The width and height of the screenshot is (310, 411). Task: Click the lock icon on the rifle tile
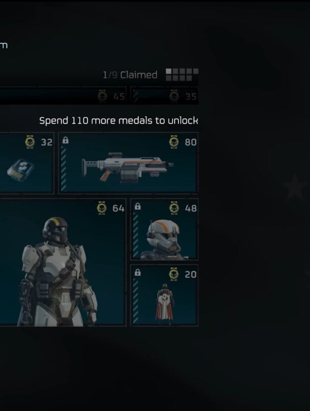65,140
